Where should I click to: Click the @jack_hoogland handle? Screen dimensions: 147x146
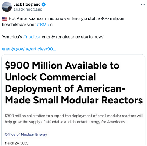click(x=28, y=10)
